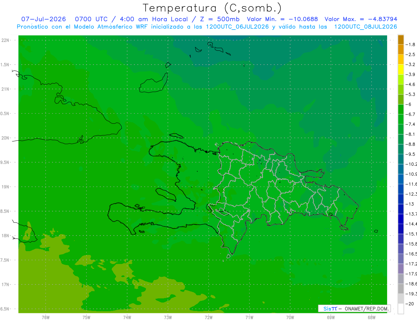Pick the teal swatch between -9.5 and -10.2

pyautogui.click(x=401, y=159)
